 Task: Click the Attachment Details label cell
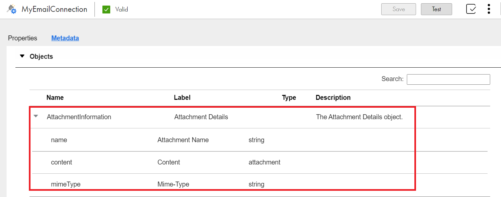point(201,117)
